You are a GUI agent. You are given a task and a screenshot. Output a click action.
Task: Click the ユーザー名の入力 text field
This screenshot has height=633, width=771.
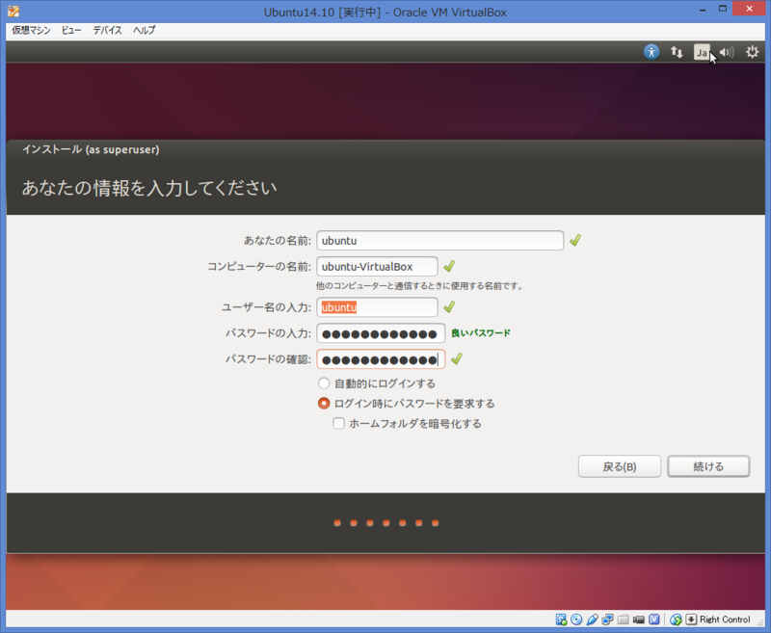tap(377, 306)
